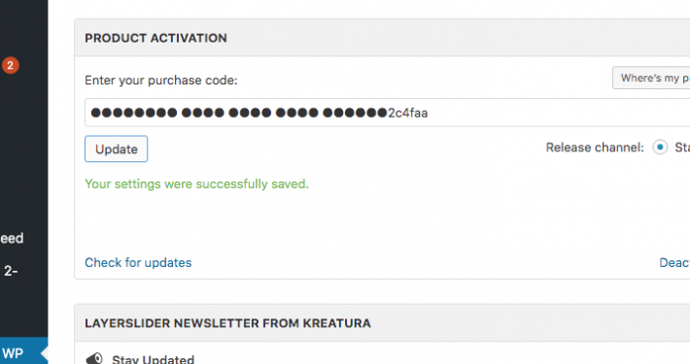Screen dimensions: 690x364
Task: Open the sidebar item labeled "2-"
Action: 11,271
